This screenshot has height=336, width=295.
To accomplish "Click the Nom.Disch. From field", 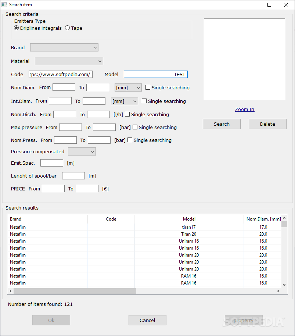I will 65,114.
